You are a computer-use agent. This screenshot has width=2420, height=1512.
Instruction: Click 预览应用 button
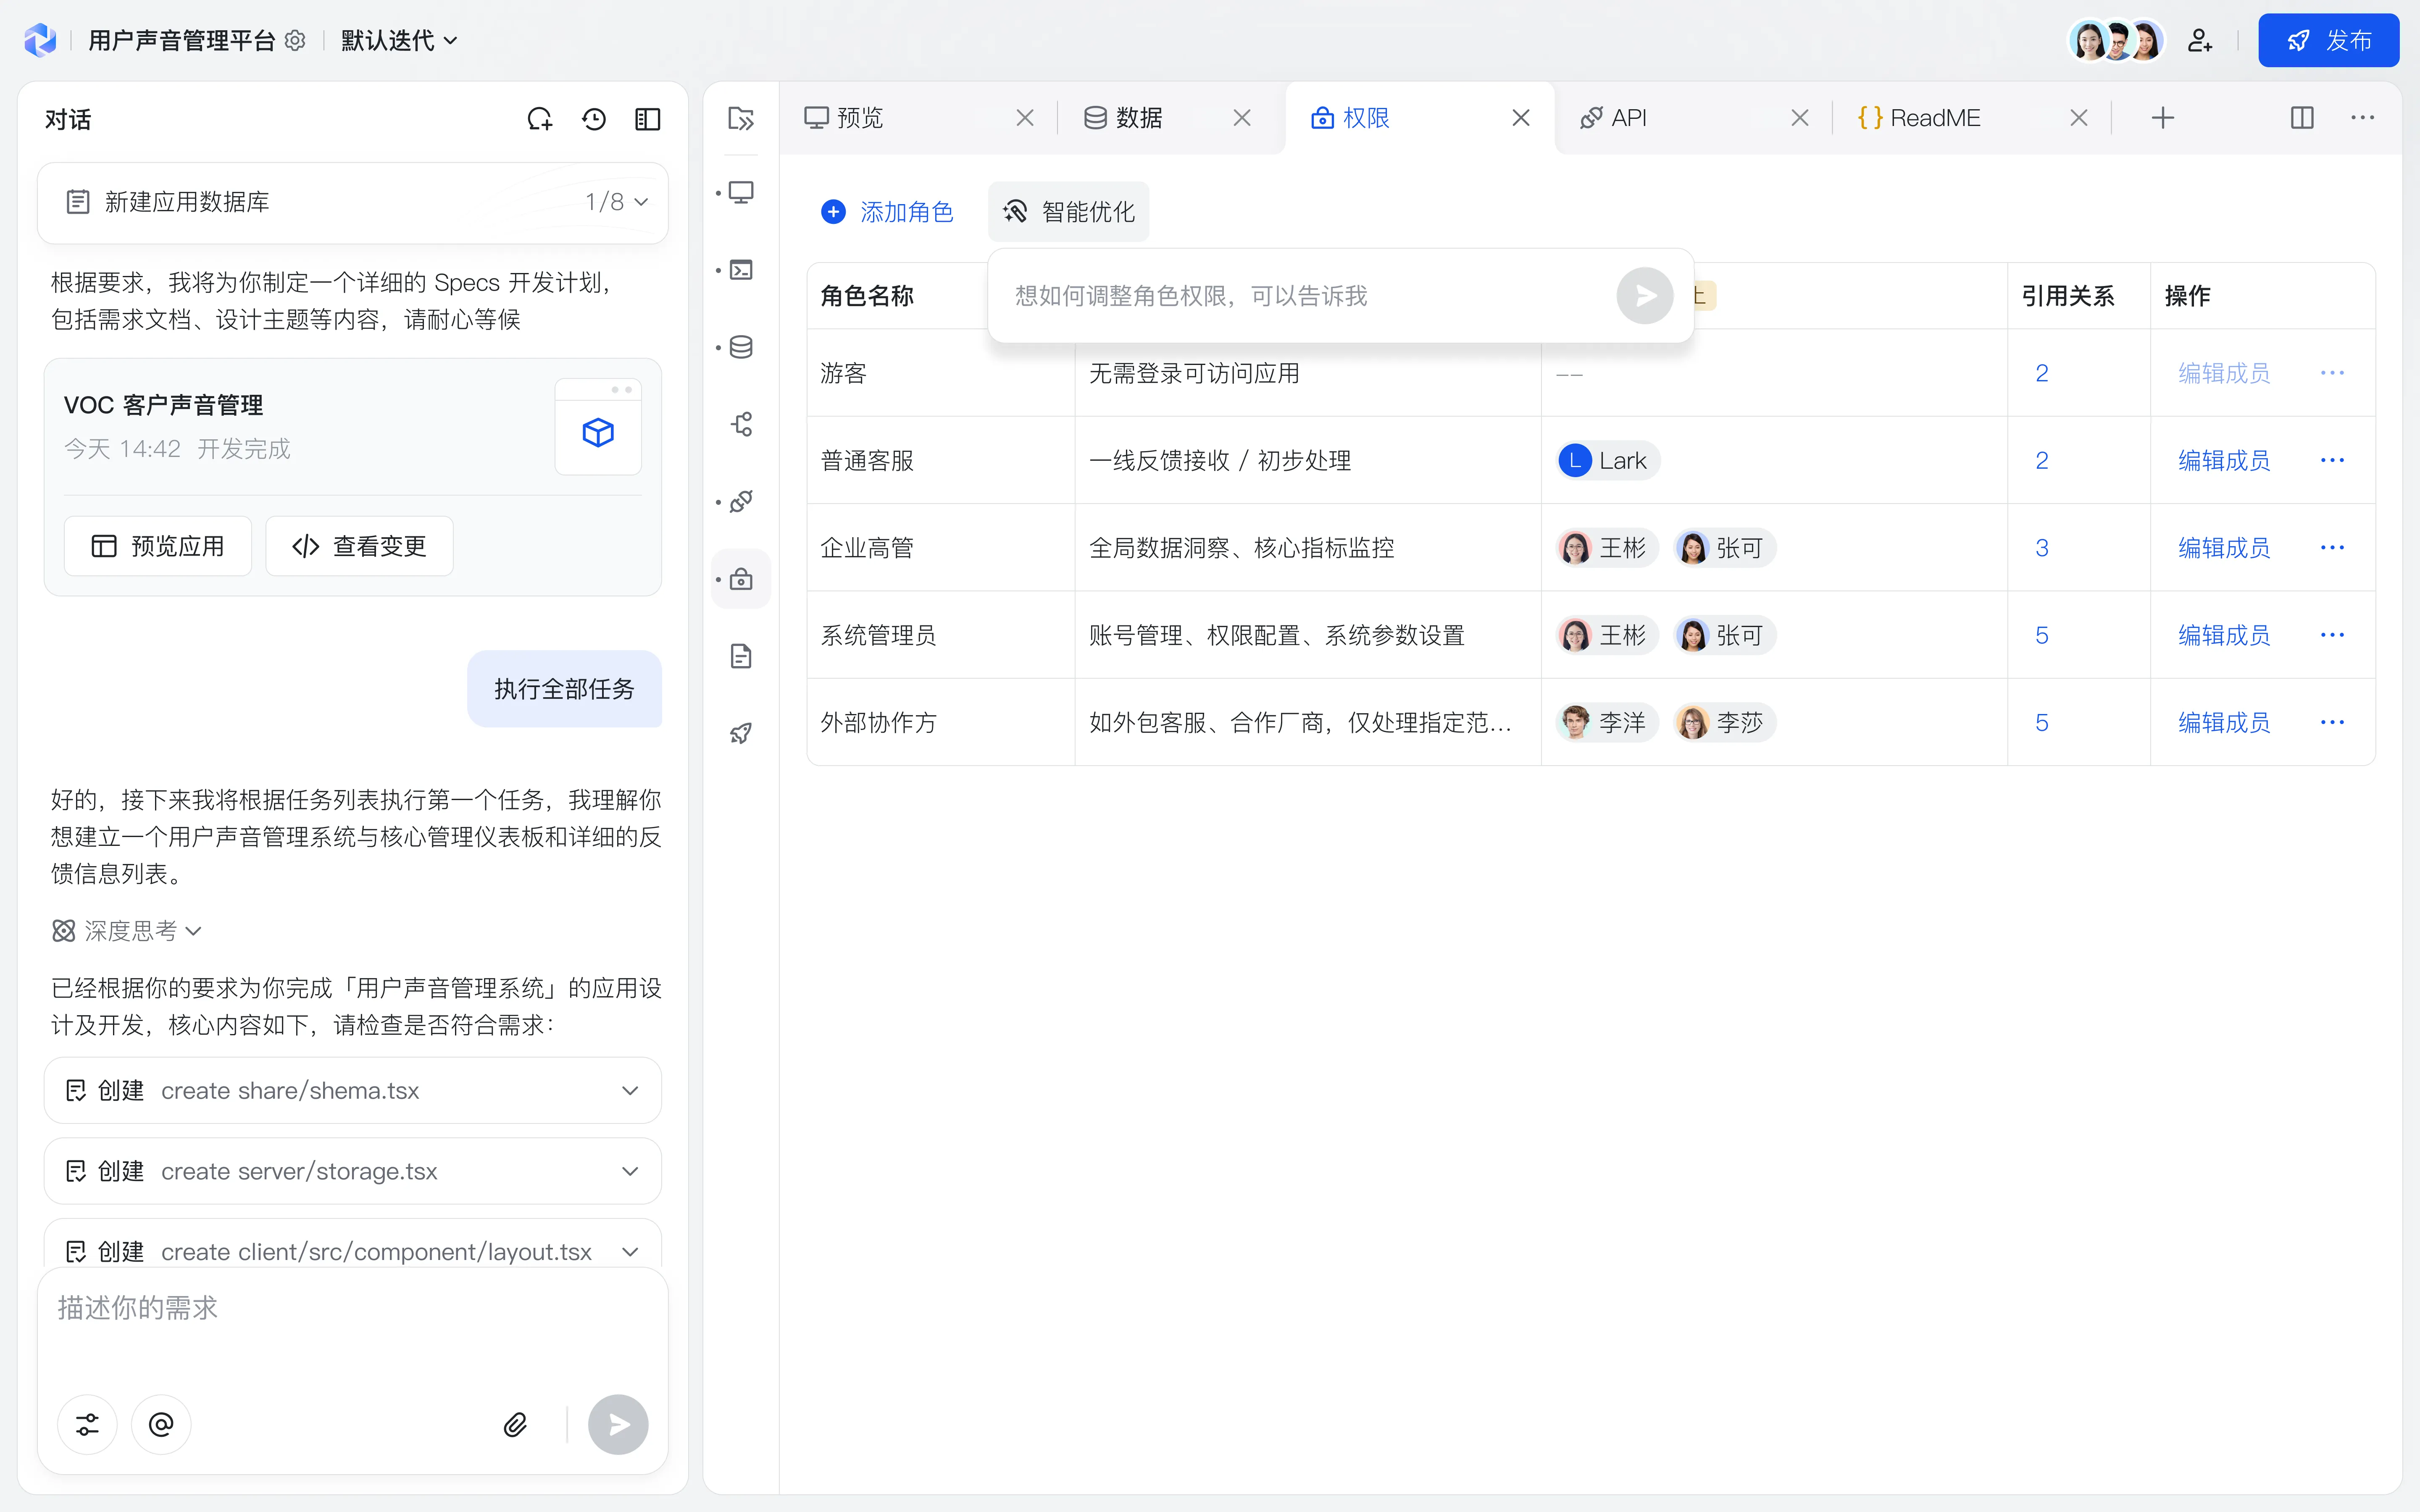click(x=158, y=546)
